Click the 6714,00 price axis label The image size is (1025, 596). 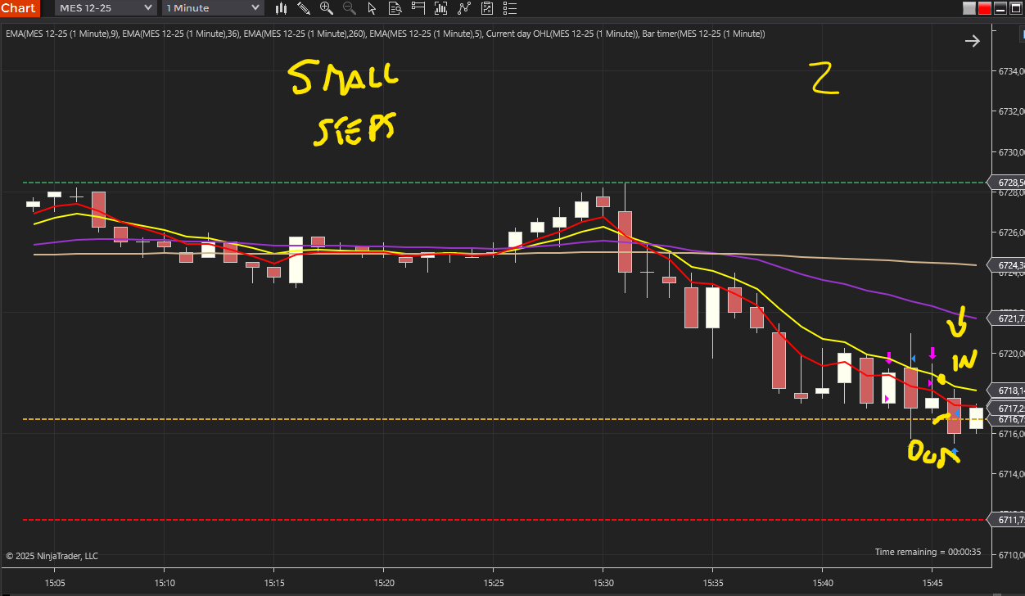tap(1011, 474)
